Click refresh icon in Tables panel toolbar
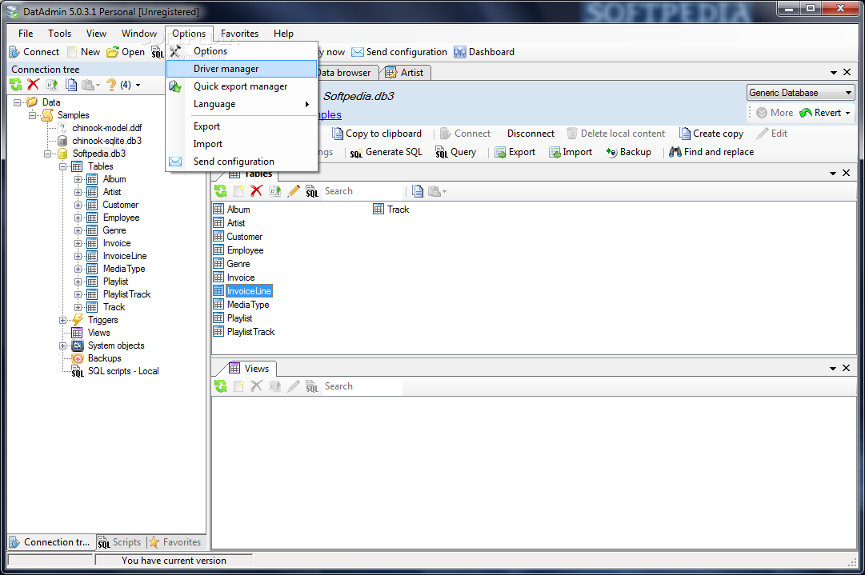The width and height of the screenshot is (865, 575). (x=221, y=191)
